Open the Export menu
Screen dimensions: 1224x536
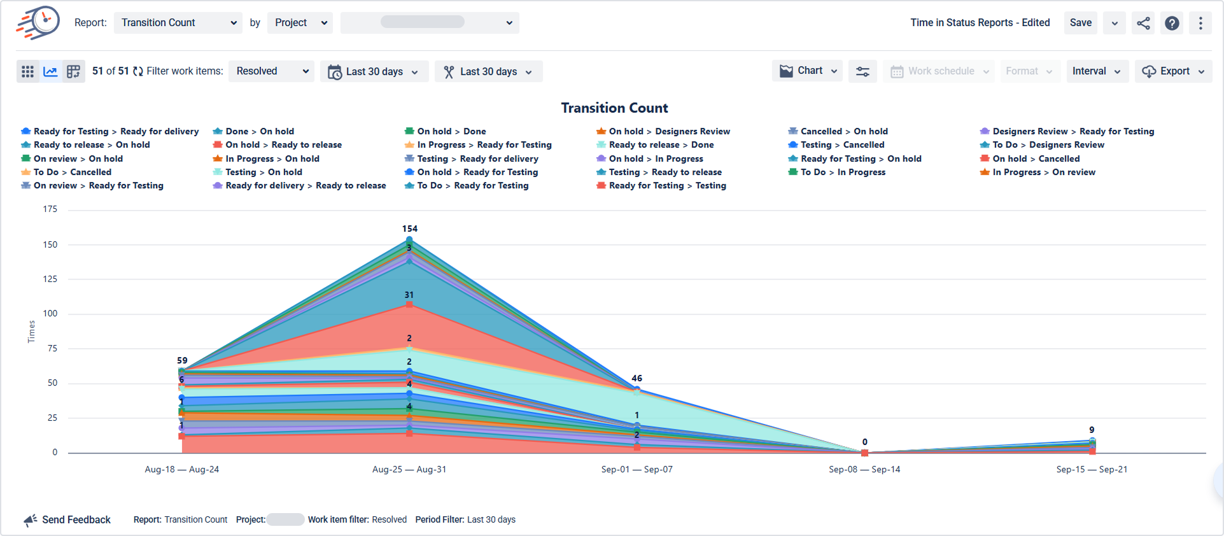(1173, 71)
